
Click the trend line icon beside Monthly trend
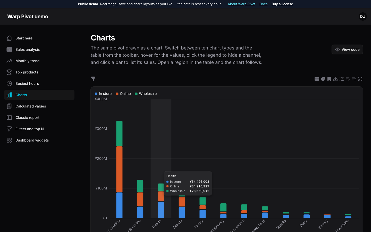click(9, 61)
